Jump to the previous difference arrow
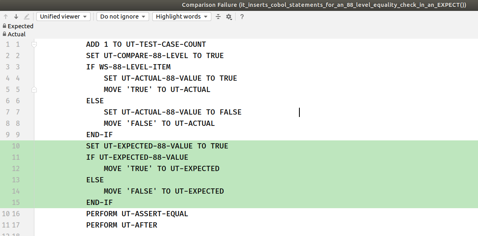This screenshot has width=478, height=236. point(5,17)
